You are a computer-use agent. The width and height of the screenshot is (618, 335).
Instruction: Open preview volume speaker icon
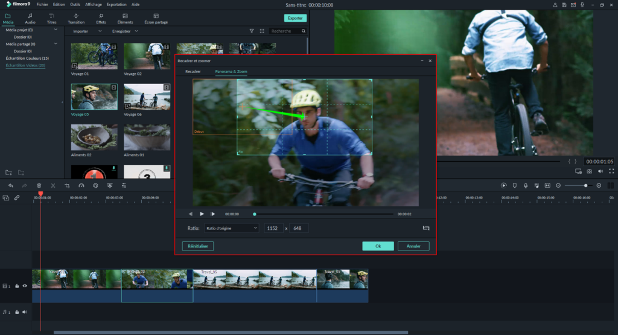pyautogui.click(x=600, y=171)
